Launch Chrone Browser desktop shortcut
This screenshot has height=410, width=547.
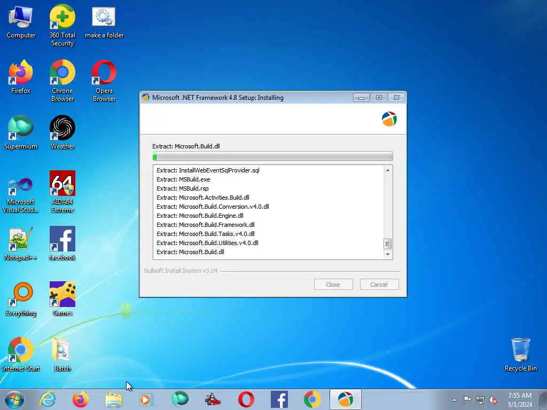[62, 81]
